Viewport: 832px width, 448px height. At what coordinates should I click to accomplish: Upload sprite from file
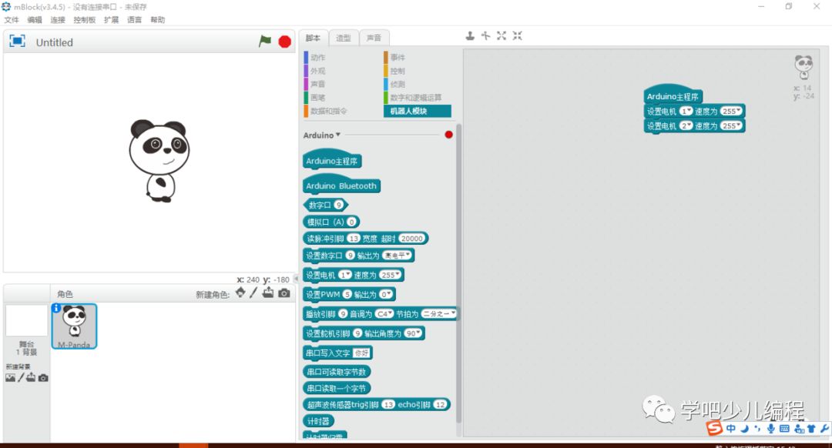point(268,293)
